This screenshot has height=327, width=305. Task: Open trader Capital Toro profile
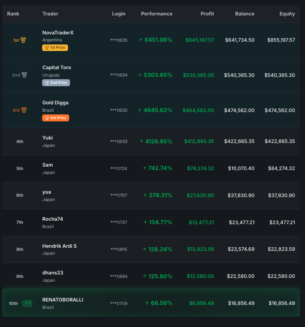coord(57,68)
